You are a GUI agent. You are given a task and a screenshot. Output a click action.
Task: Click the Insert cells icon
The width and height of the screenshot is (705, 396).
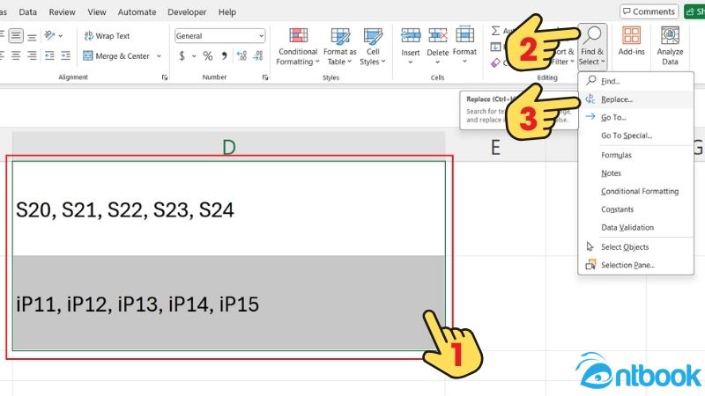(411, 35)
